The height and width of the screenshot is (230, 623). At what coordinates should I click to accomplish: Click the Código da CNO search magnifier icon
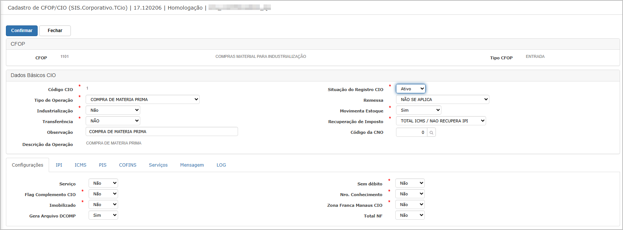[x=431, y=132]
